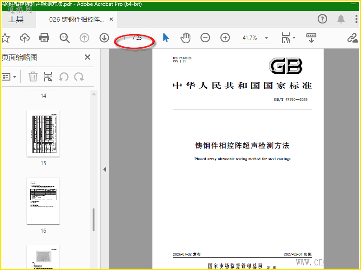Image resolution: width=361 pixels, height=270 pixels.
Task: Select the page 15 thumbnail
Action: click(x=43, y=133)
